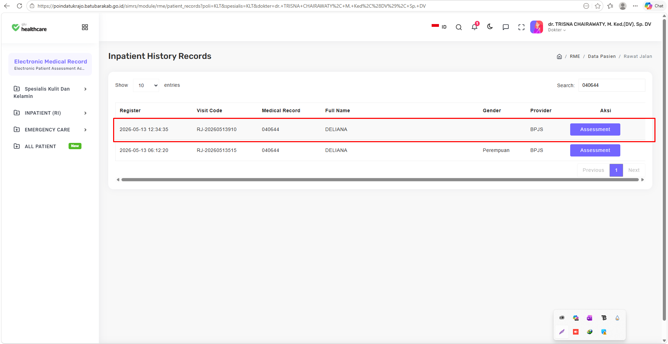The image size is (668, 344).
Task: Click the home icon in breadcrumb
Action: pos(559,56)
